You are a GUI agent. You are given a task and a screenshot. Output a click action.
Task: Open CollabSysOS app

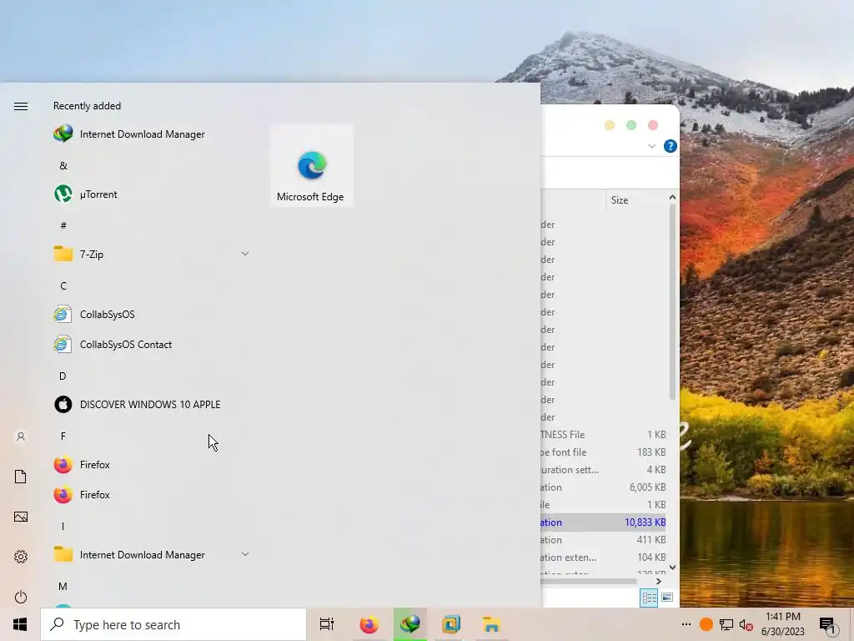[x=93, y=315]
